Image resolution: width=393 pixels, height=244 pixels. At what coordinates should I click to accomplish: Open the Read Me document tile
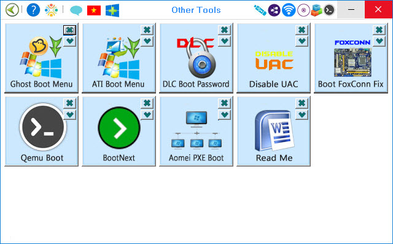tap(273, 131)
